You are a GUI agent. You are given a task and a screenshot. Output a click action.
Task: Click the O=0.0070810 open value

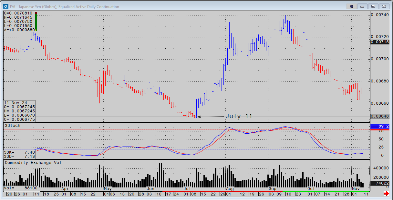18,13
